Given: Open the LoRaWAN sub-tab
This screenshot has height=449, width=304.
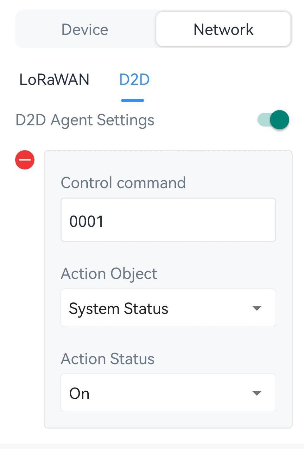Looking at the screenshot, I should (54, 79).
